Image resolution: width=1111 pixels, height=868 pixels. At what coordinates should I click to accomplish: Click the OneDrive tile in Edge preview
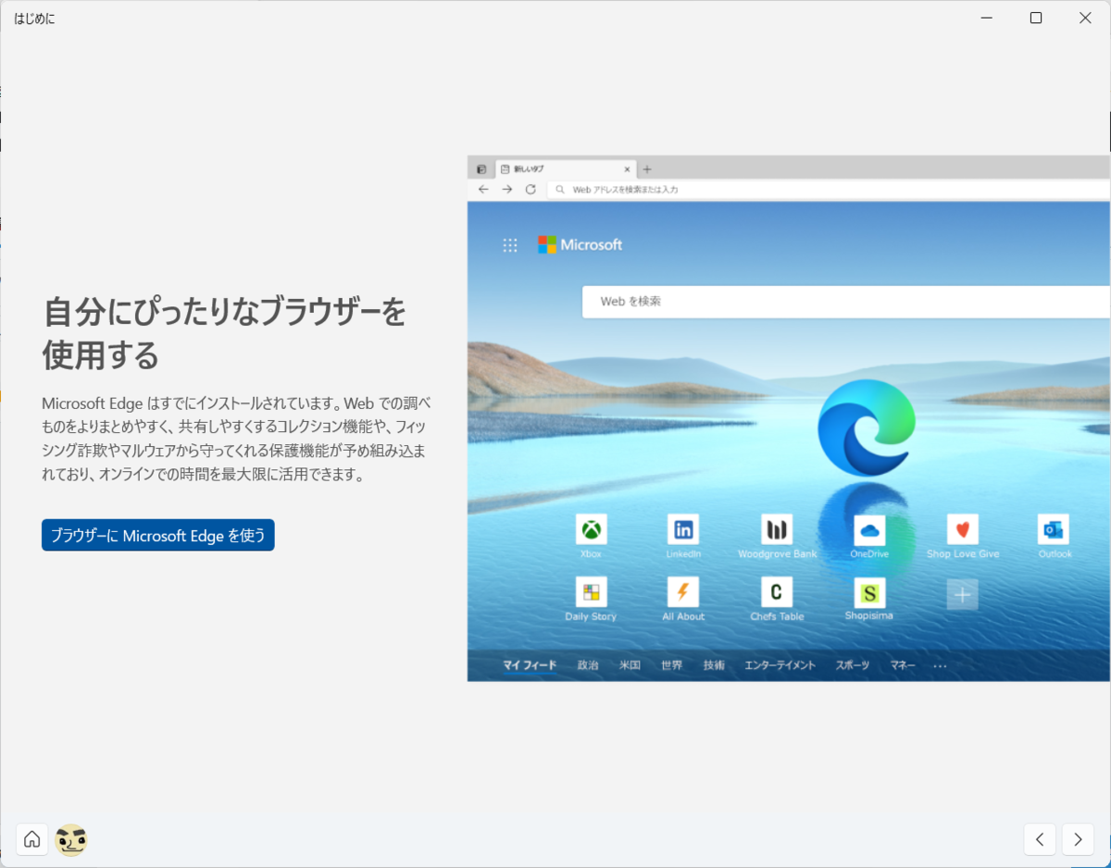[869, 537]
